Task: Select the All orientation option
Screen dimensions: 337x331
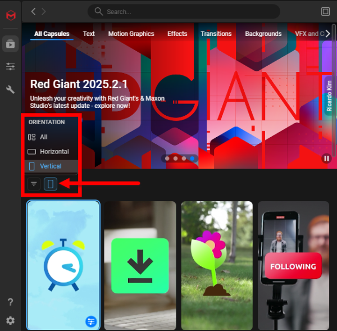Action: click(51, 137)
